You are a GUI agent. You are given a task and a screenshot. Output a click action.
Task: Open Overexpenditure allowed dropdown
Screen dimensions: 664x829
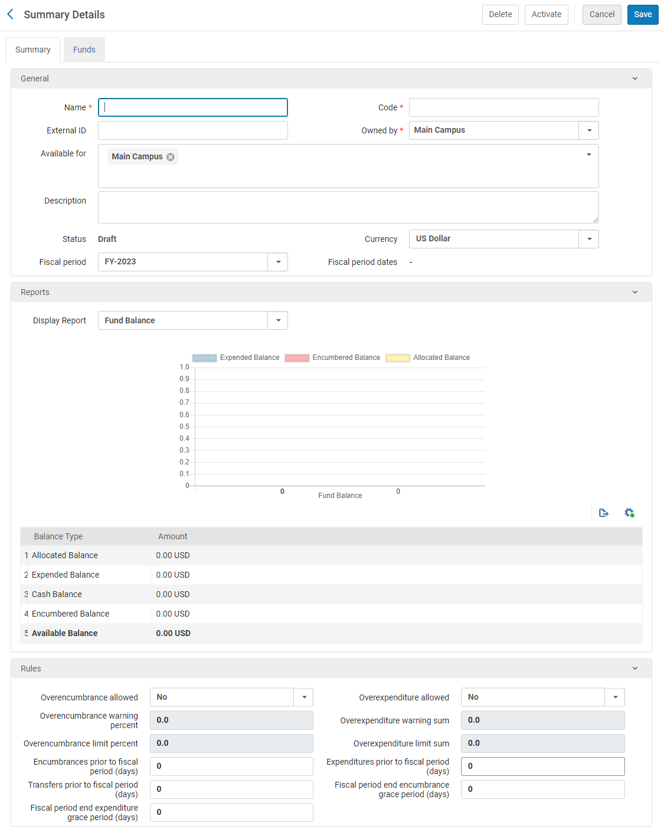(615, 697)
